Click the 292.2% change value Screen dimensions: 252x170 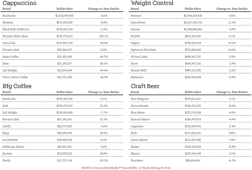(x=104, y=36)
